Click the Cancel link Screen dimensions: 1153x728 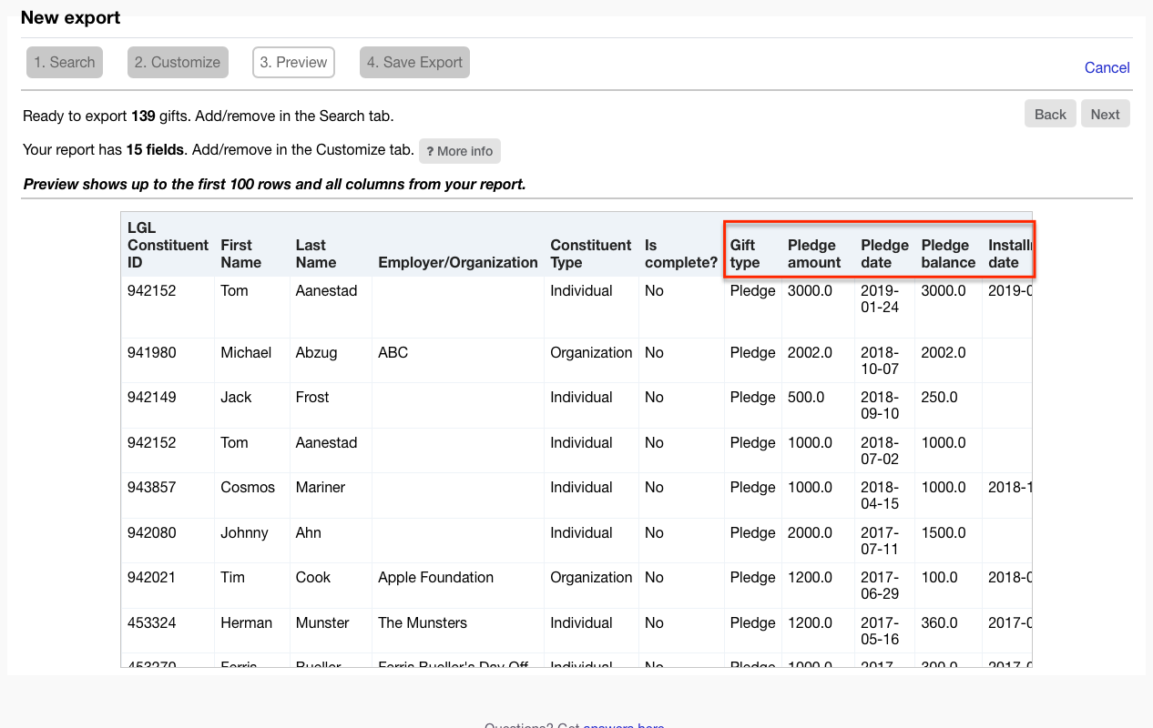[x=1107, y=67]
